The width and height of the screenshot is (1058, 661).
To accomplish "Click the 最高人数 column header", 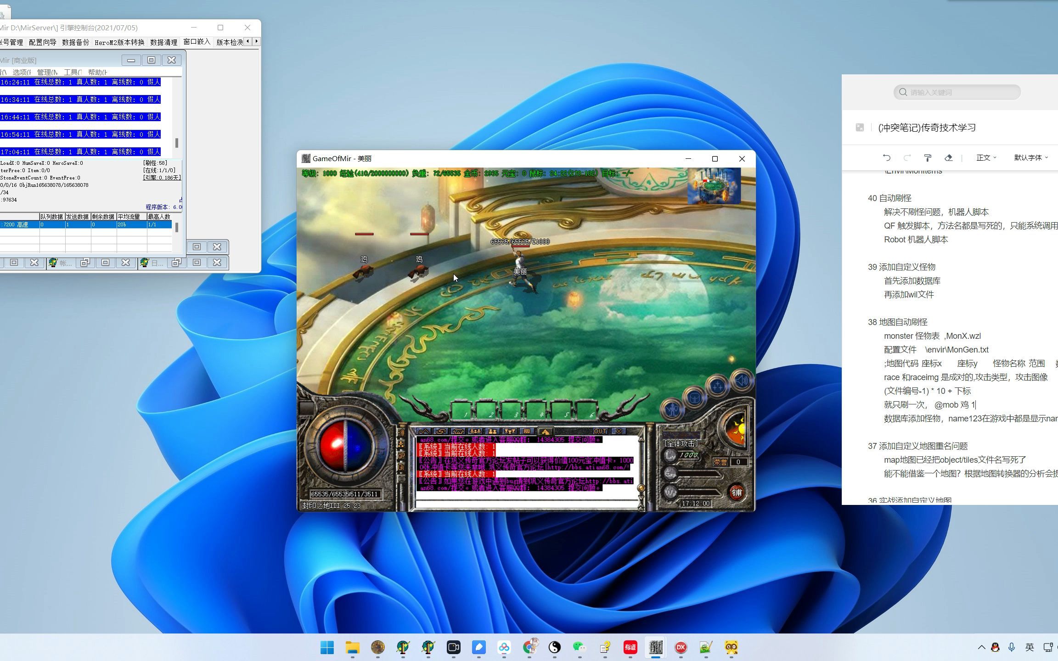I will pyautogui.click(x=159, y=217).
